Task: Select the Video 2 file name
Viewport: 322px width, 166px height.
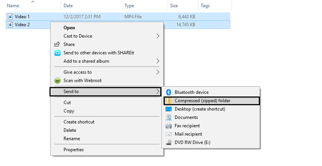Action: pyautogui.click(x=22, y=25)
